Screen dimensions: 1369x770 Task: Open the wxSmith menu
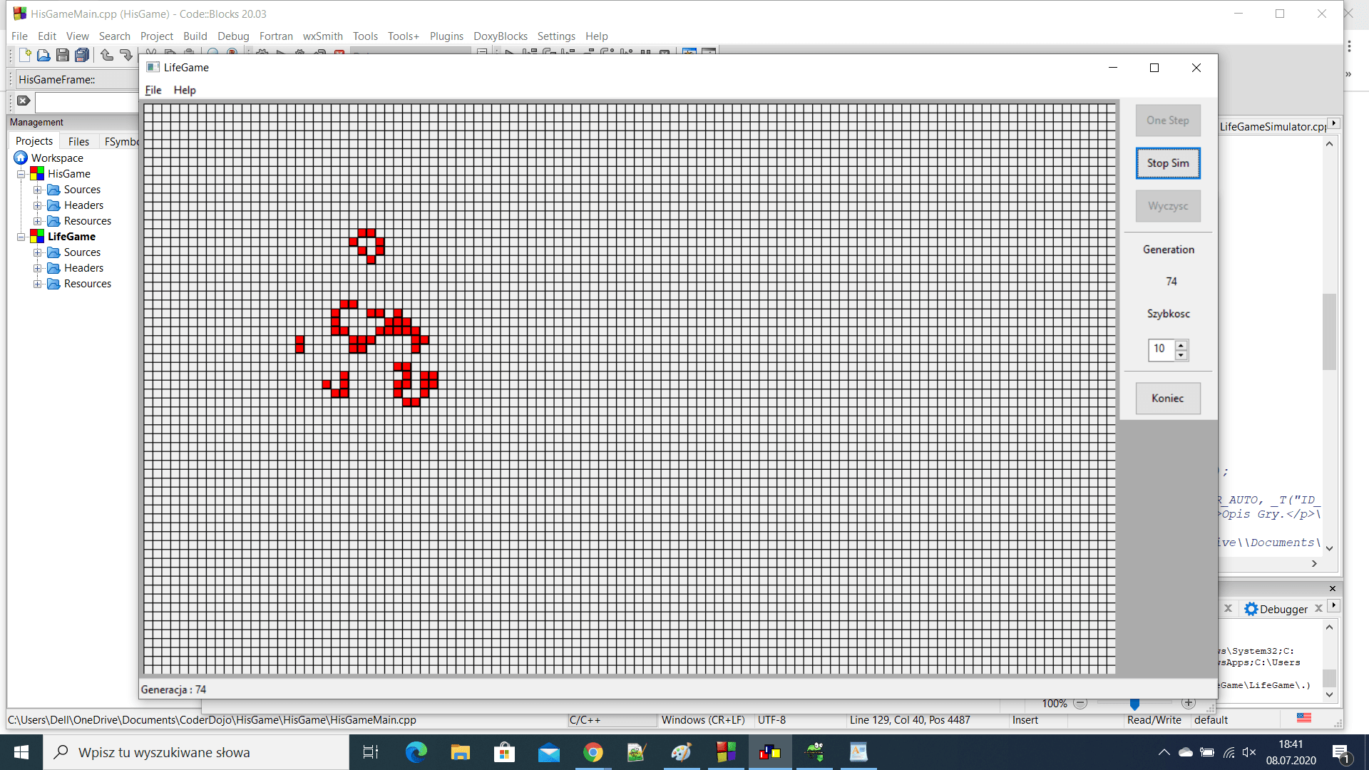323,36
